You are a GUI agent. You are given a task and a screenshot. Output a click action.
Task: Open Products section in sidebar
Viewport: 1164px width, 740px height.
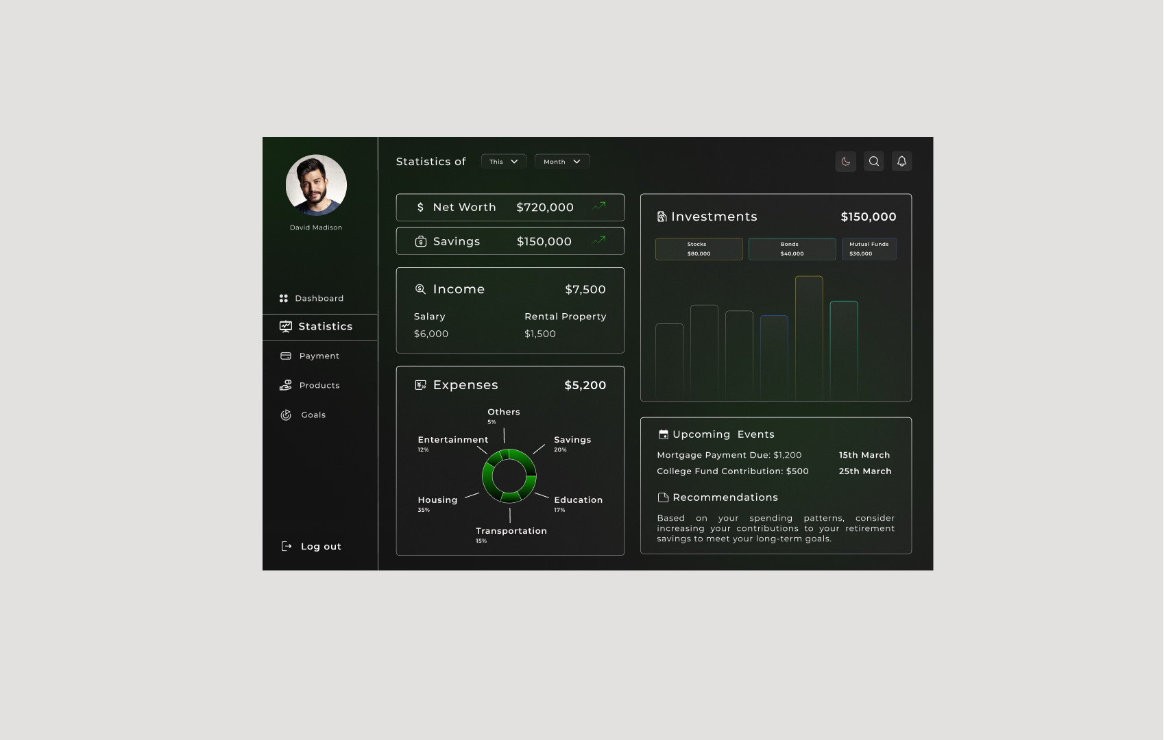[x=320, y=386]
